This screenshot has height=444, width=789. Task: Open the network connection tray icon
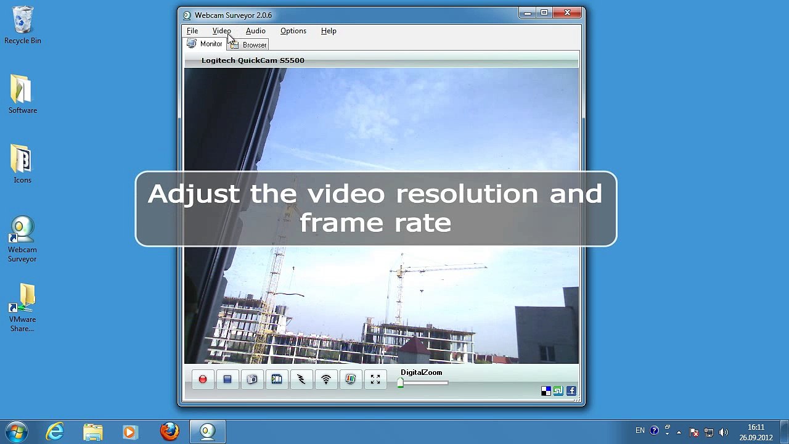pyautogui.click(x=709, y=432)
